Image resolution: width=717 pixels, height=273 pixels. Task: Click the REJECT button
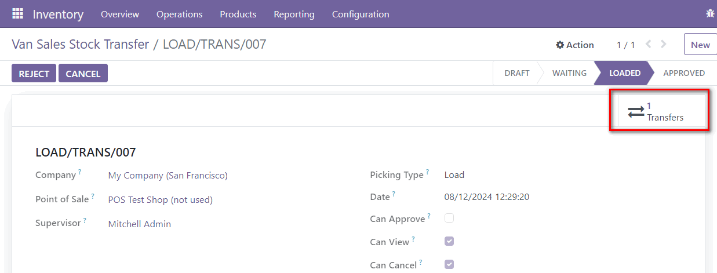click(x=34, y=74)
